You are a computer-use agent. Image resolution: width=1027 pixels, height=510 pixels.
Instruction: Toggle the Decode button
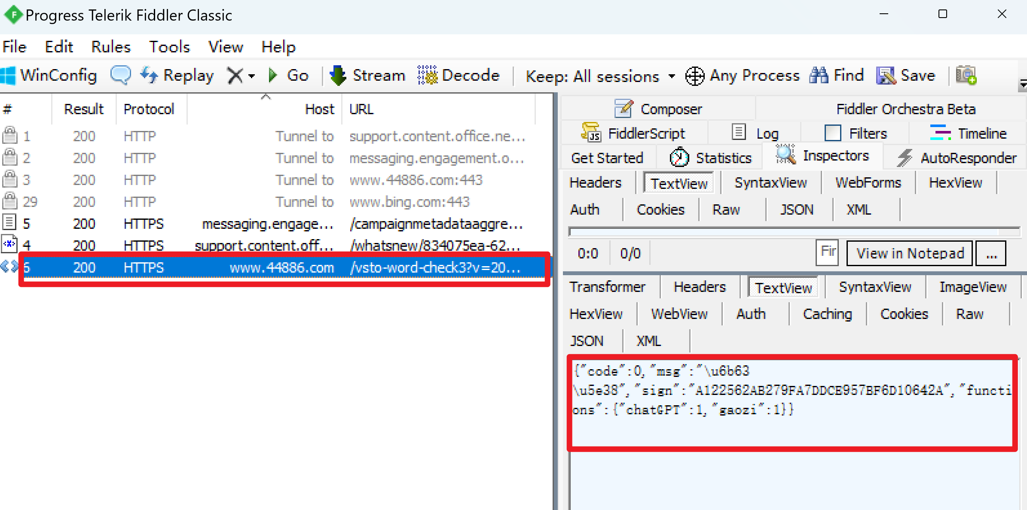pyautogui.click(x=458, y=76)
